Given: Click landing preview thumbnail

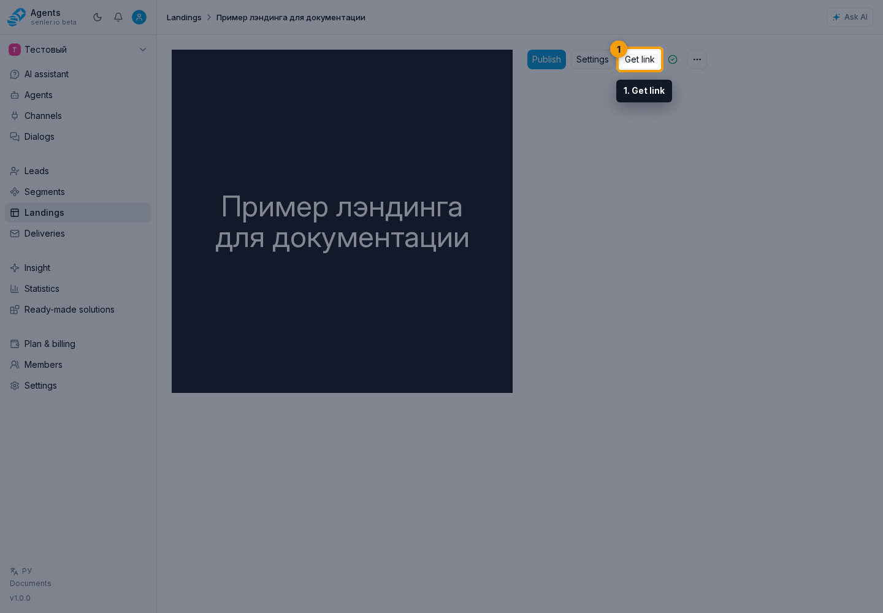Looking at the screenshot, I should click(342, 221).
